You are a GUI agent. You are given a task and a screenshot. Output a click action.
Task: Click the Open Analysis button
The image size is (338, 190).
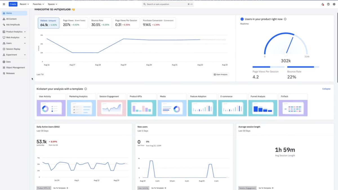(x=221, y=75)
